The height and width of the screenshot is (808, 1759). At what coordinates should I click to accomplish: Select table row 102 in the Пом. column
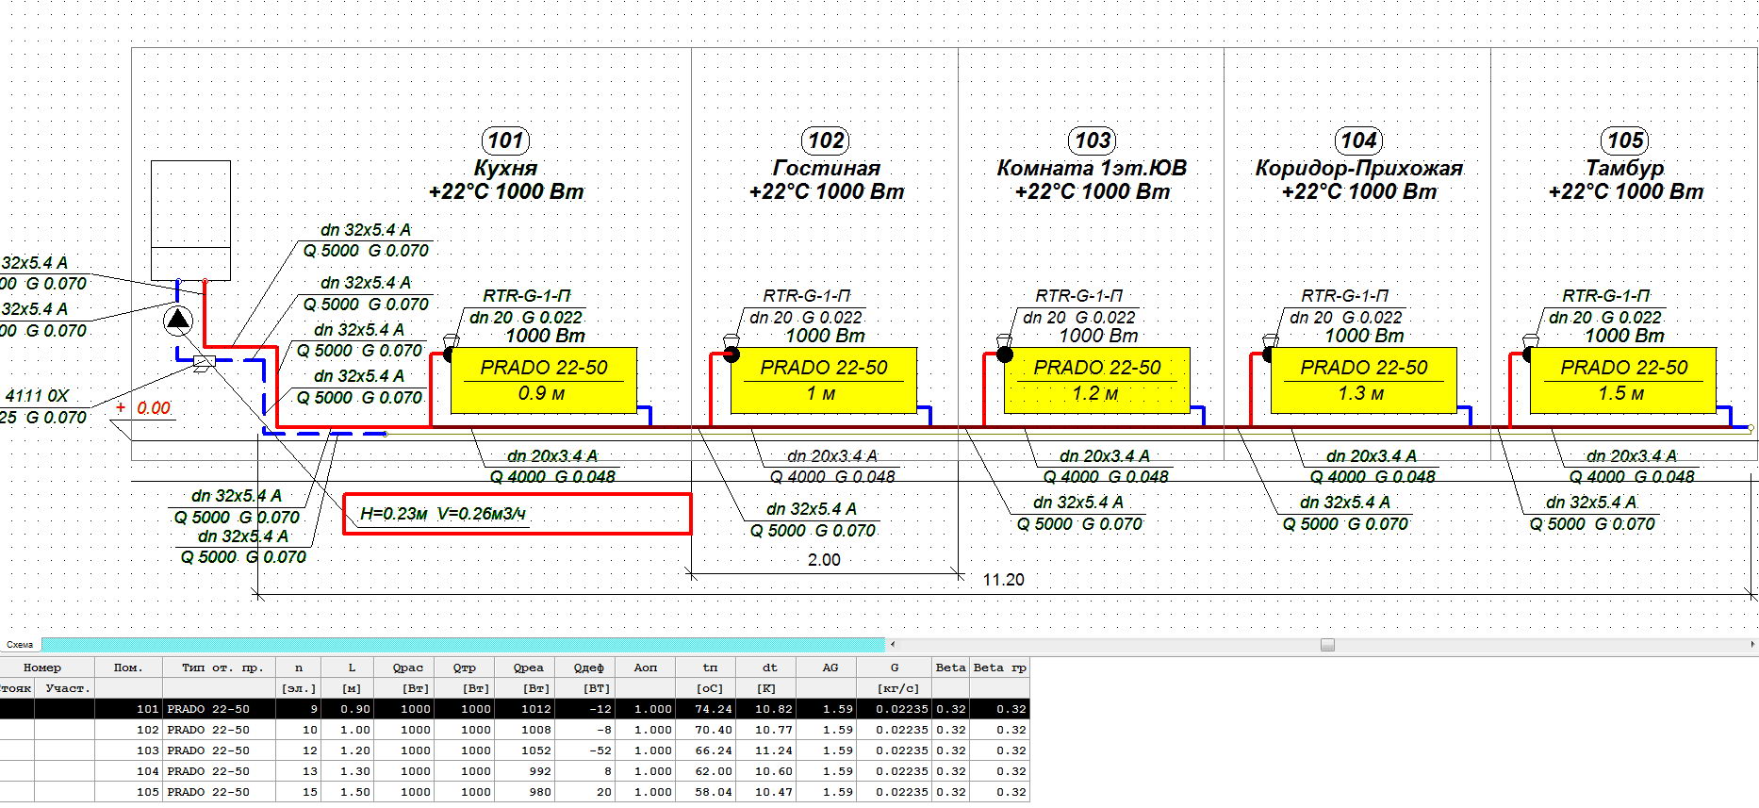click(128, 730)
